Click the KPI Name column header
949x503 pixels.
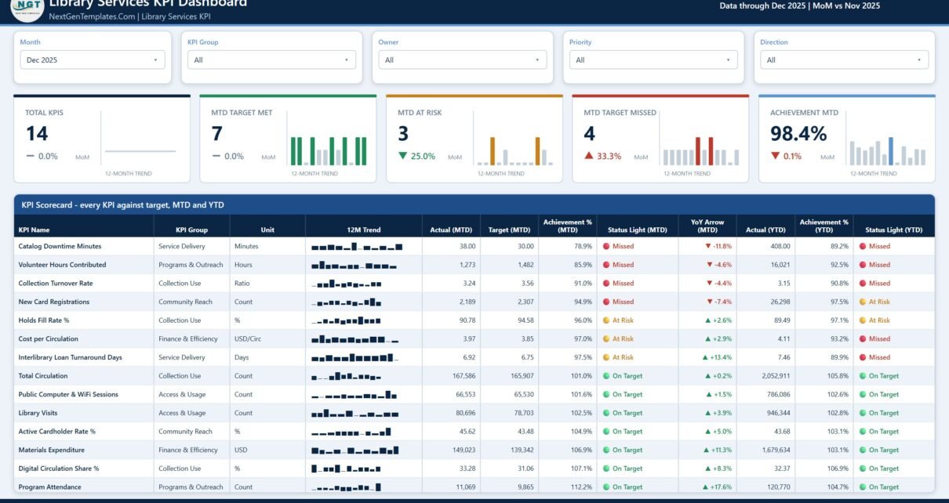34,230
